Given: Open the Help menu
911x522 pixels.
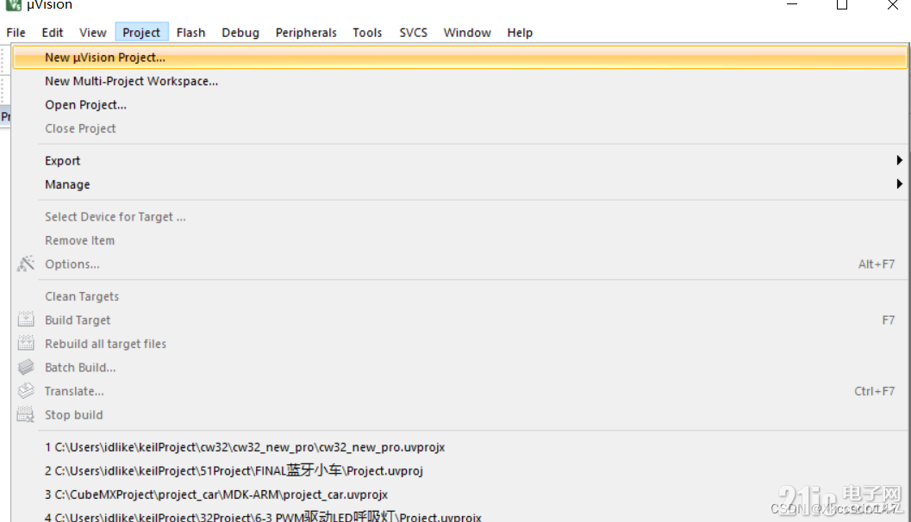Looking at the screenshot, I should [x=520, y=33].
